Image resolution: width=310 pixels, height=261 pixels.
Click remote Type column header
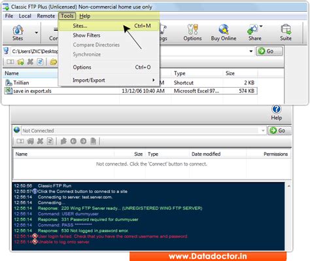click(167, 154)
